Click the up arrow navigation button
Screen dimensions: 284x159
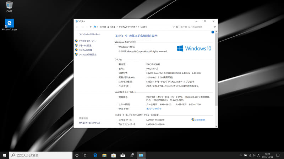pyautogui.click(x=91, y=27)
